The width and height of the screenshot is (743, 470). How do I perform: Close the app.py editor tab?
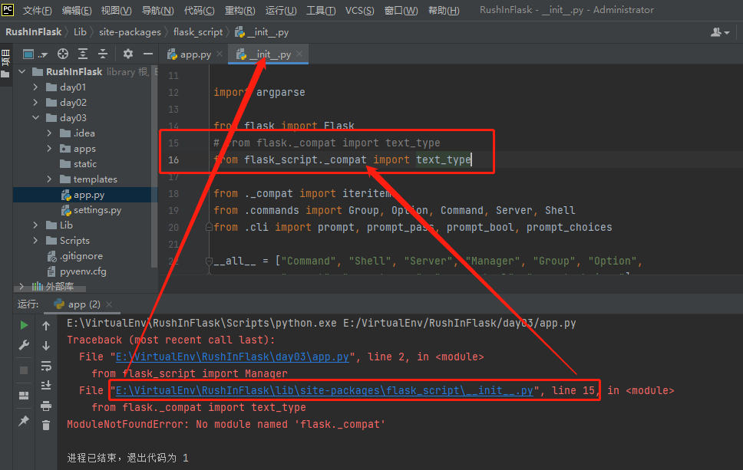click(x=220, y=54)
